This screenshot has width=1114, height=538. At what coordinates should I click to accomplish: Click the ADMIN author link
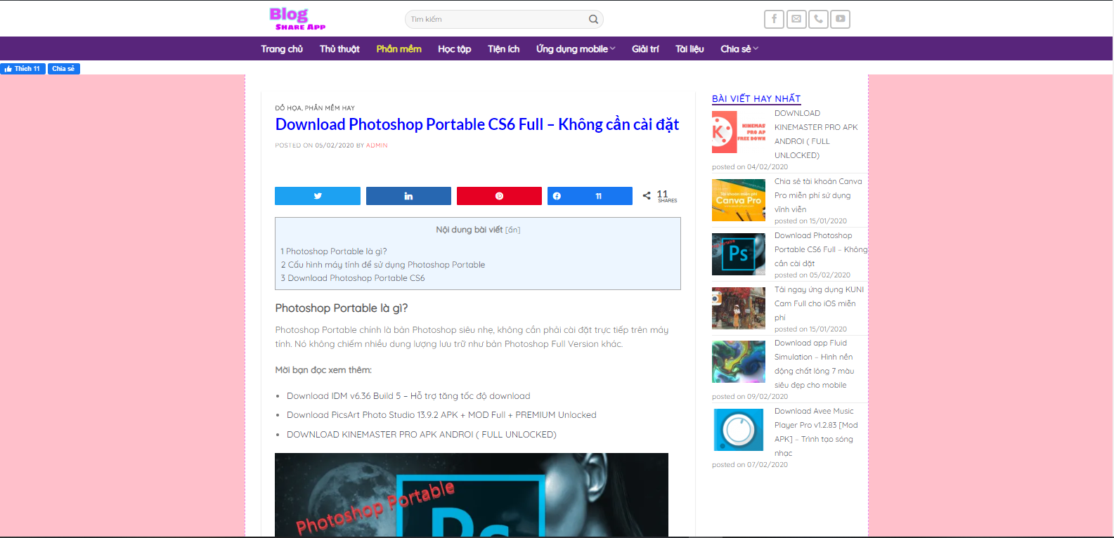point(377,145)
